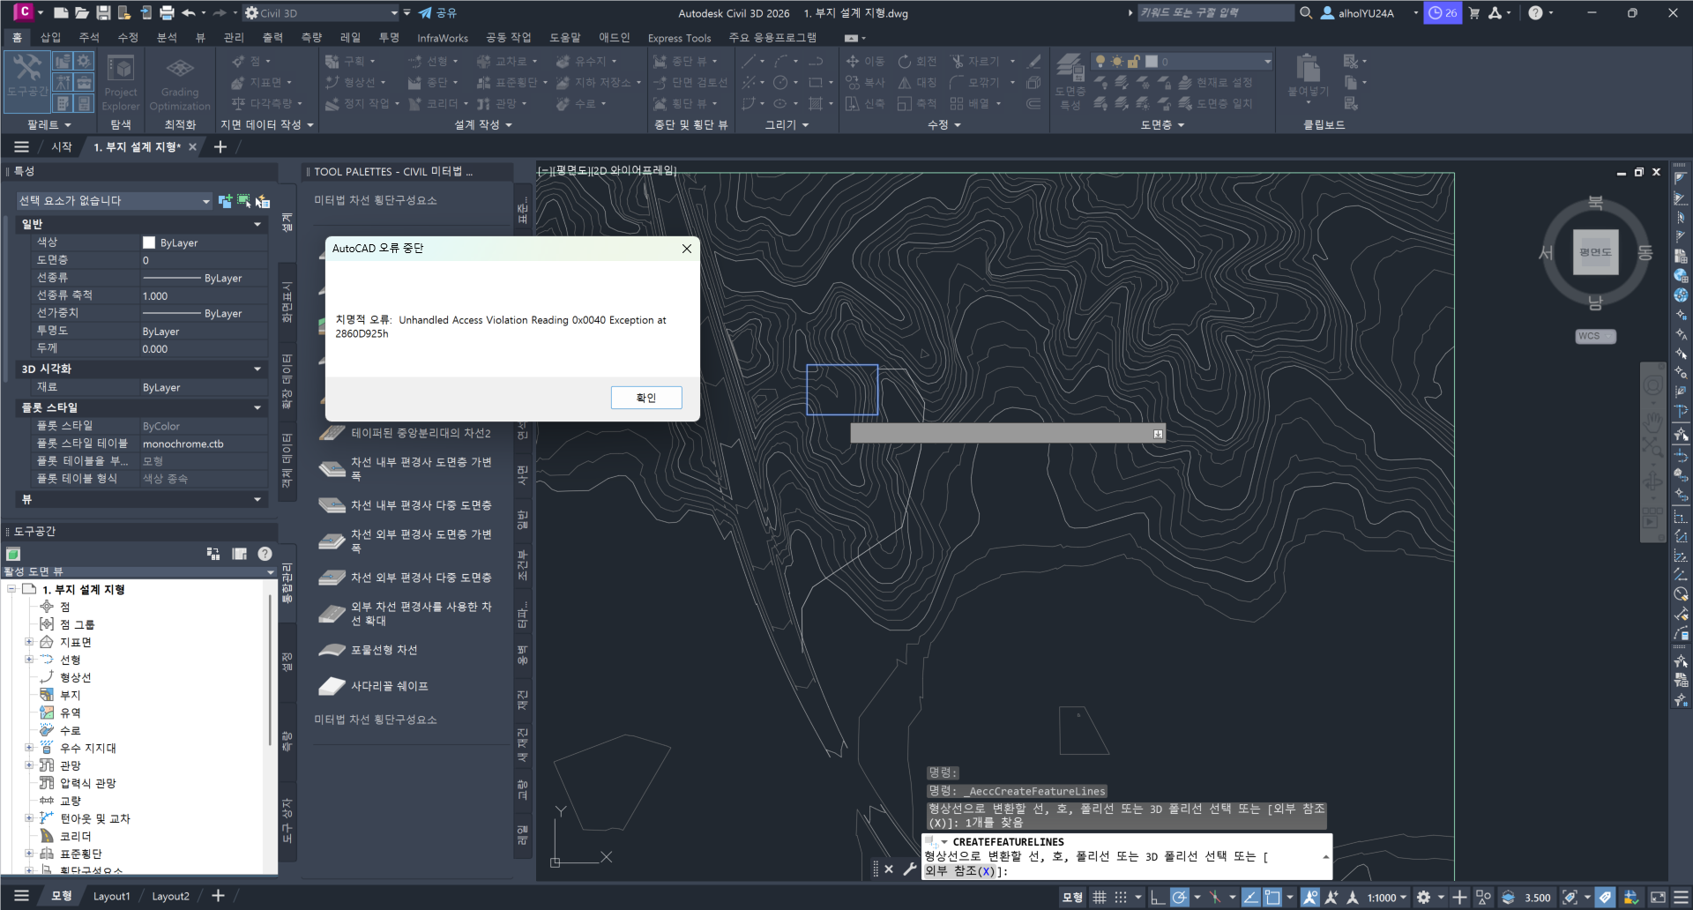Switch to the Layout1 tab
Viewport: 1693px width, 910px height.
pyautogui.click(x=112, y=896)
